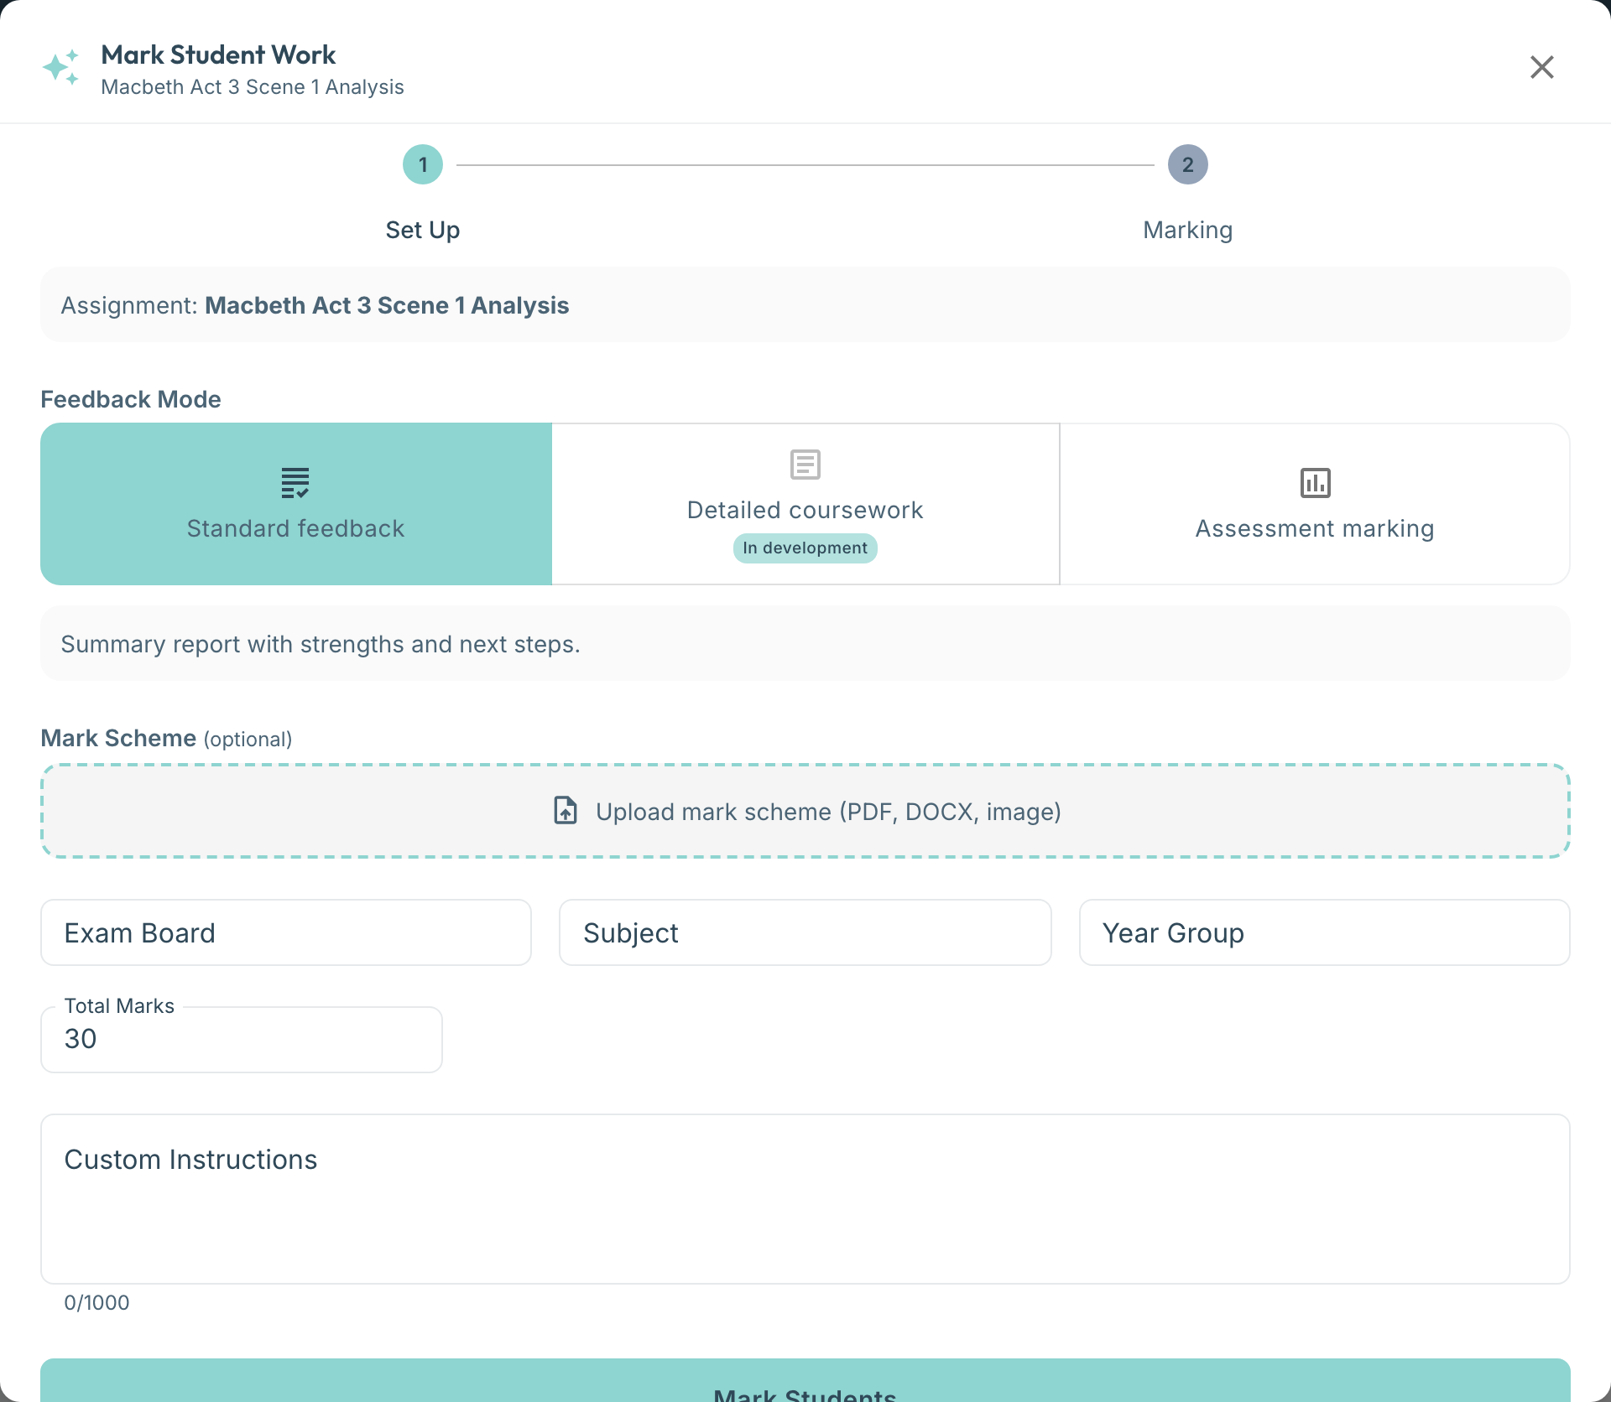This screenshot has width=1611, height=1402.
Task: Click the 'Summary report with strengths and next steps.' text
Action: click(321, 644)
